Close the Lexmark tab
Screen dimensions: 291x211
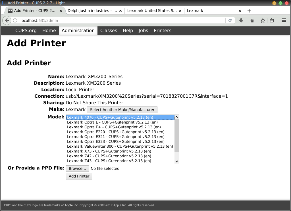240,11
